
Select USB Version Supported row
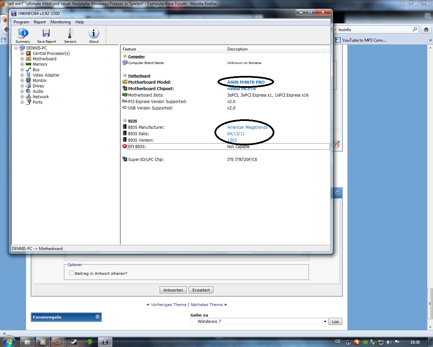point(226,108)
